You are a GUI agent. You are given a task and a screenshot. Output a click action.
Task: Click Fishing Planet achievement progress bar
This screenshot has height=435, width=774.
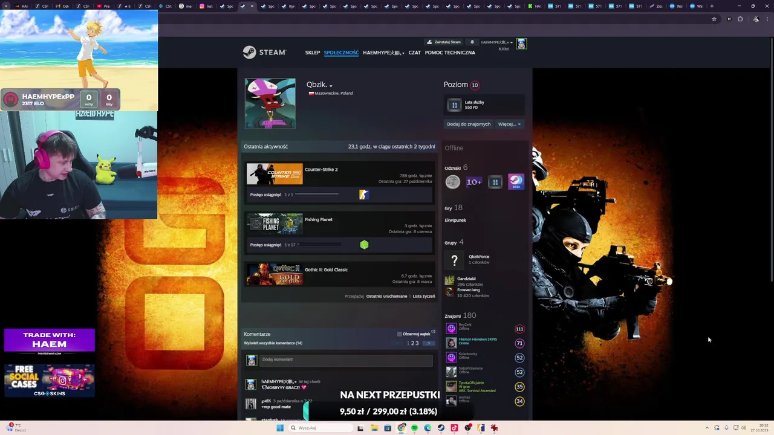tap(319, 245)
